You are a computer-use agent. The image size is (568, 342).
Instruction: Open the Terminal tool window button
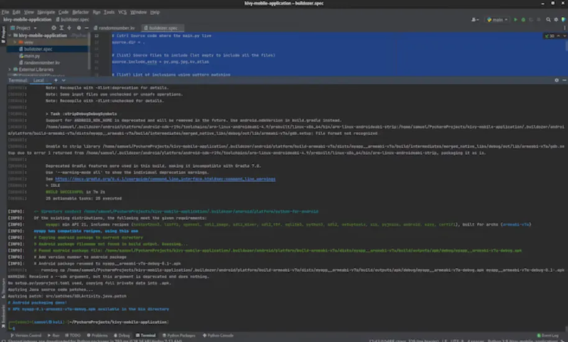(x=146, y=336)
